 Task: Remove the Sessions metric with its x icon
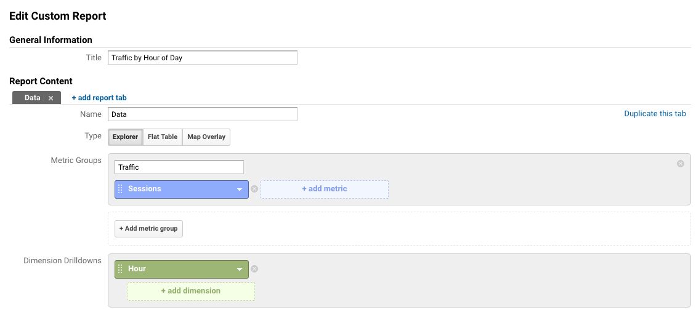point(254,189)
